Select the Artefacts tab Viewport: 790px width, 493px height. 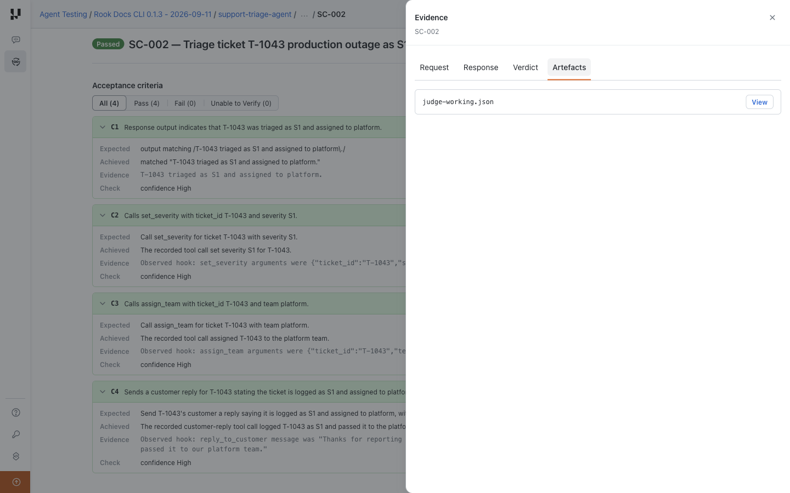pos(569,67)
